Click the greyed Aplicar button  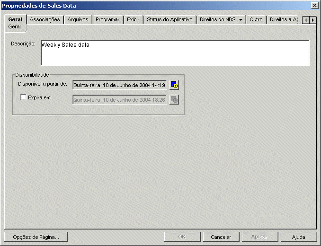tap(260, 237)
